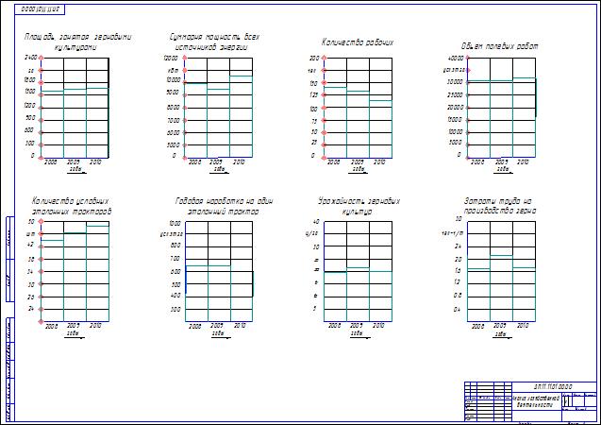The width and height of the screenshot is (601, 425).
Task: Click the pink 12000 marker on power chart axis
Action: click(x=184, y=58)
